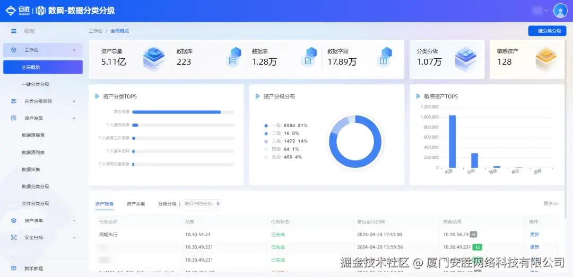573x277 pixels.
Task: Click the 5.11亿 asset total value
Action: tap(114, 61)
